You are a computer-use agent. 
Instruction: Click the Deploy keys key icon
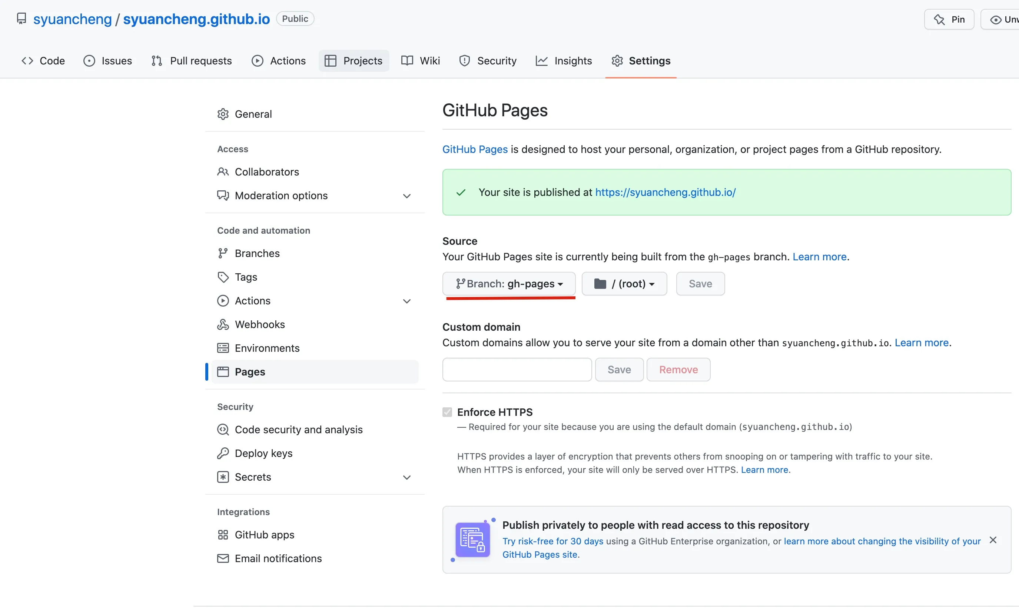coord(223,453)
